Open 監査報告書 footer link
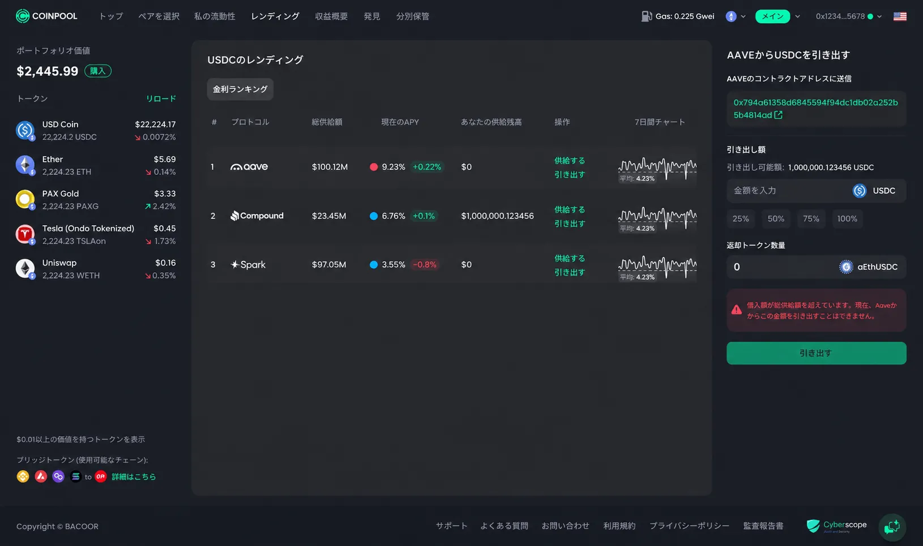 click(x=763, y=526)
